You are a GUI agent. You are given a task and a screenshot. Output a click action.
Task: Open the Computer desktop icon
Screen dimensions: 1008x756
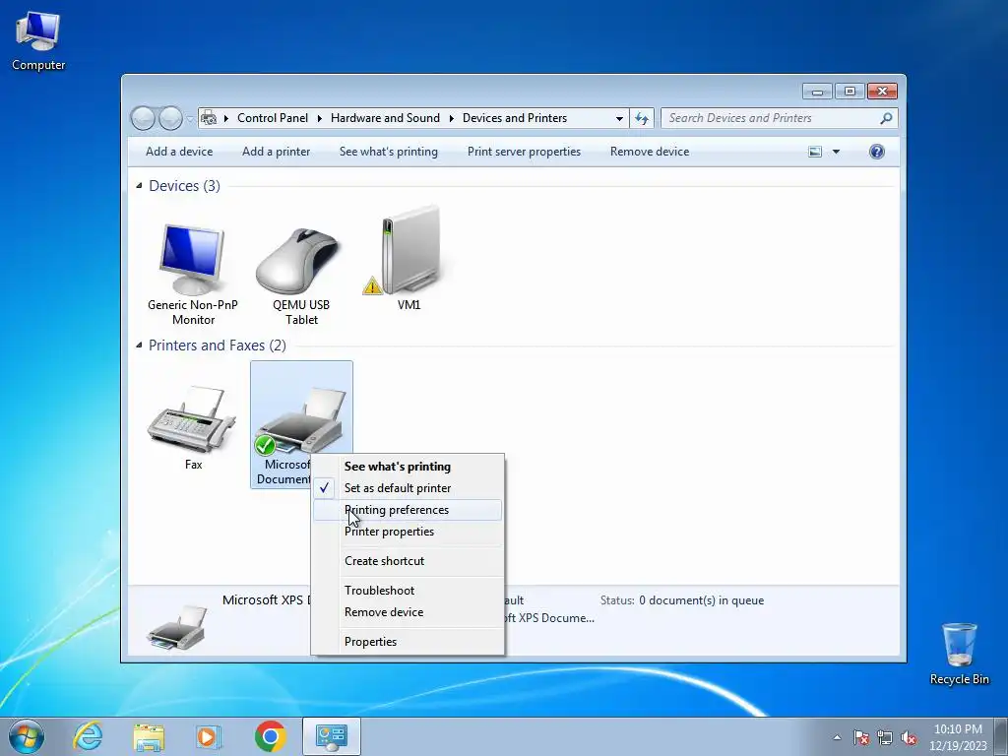coord(38,41)
